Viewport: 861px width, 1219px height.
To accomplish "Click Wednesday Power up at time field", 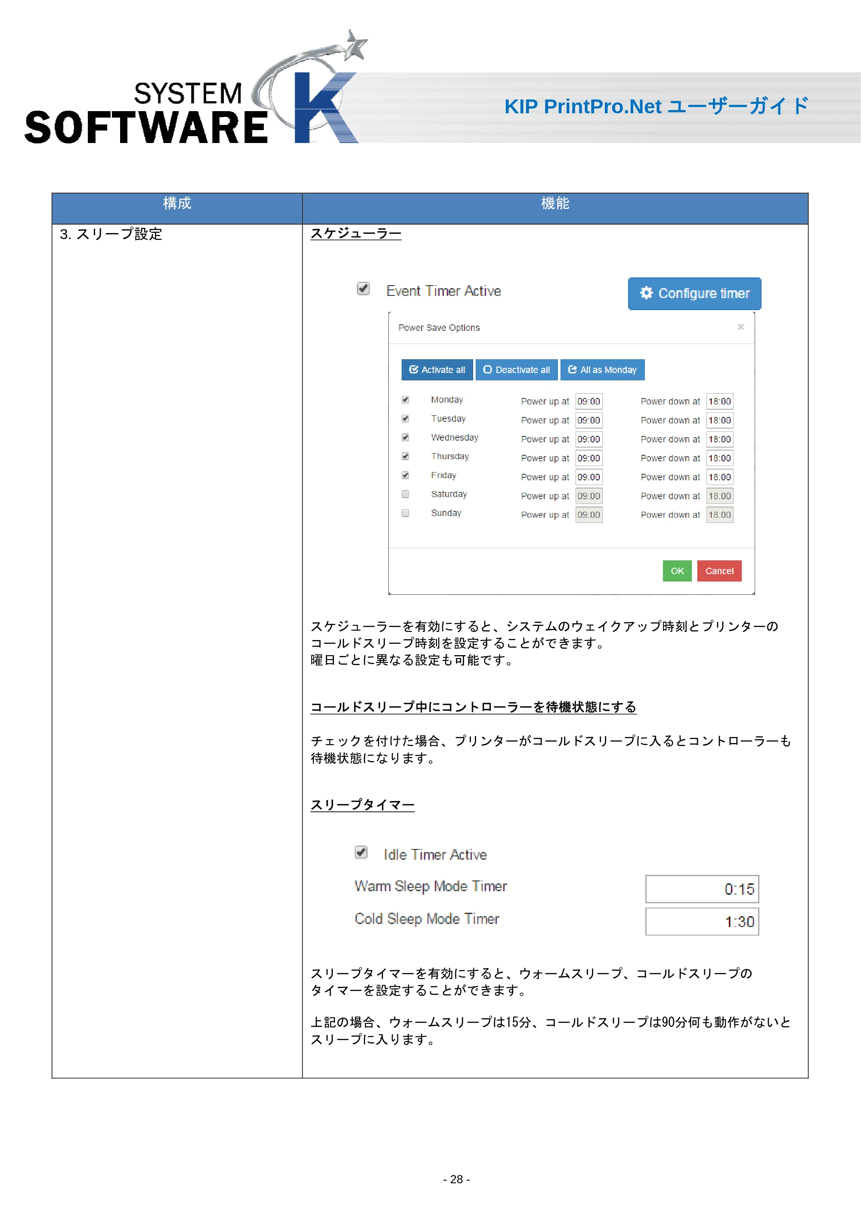I will 589,439.
